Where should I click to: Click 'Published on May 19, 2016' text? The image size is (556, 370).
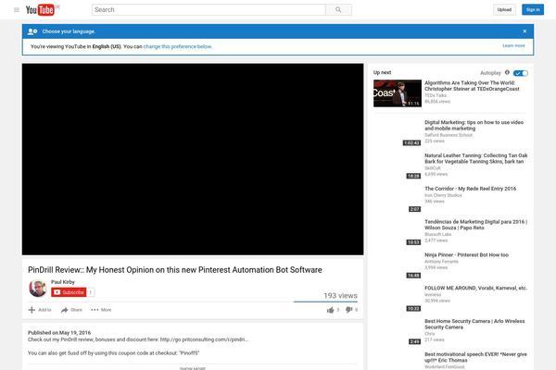pyautogui.click(x=59, y=332)
